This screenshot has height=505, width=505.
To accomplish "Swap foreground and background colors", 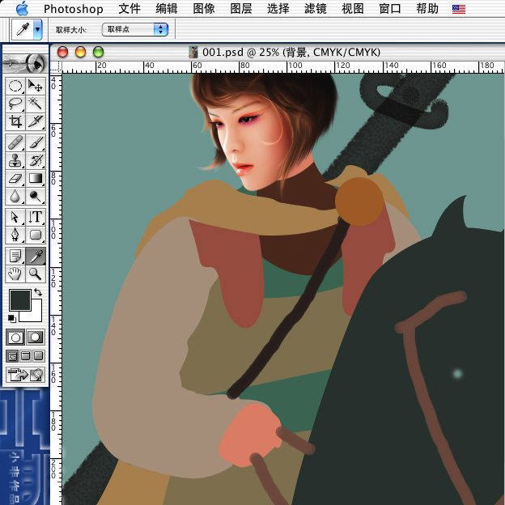I will click(x=38, y=292).
